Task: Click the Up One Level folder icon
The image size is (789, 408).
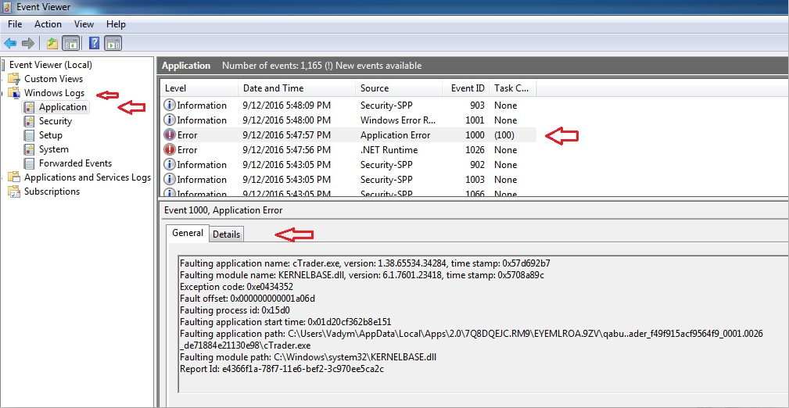Action: tap(52, 43)
